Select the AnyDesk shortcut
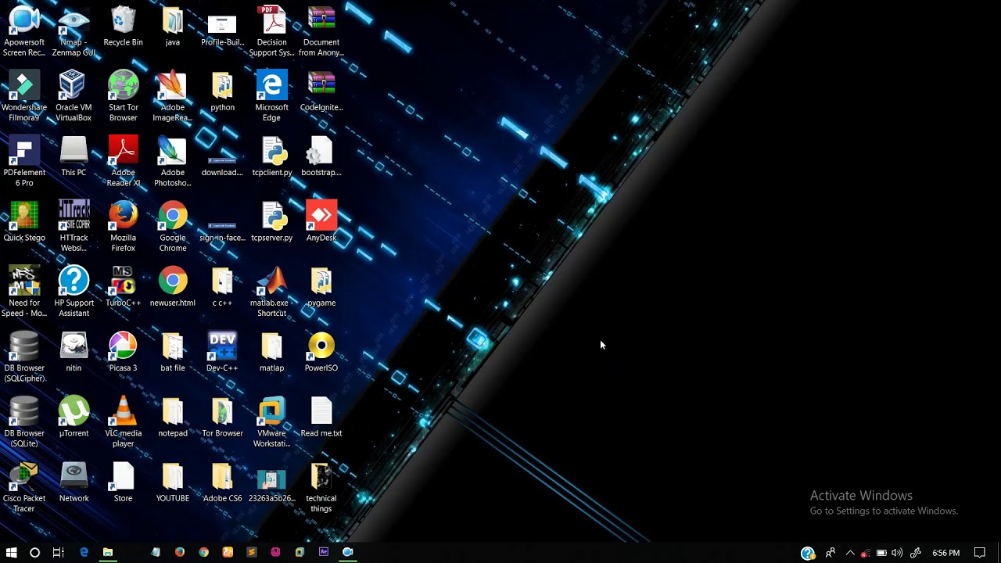 [x=321, y=222]
